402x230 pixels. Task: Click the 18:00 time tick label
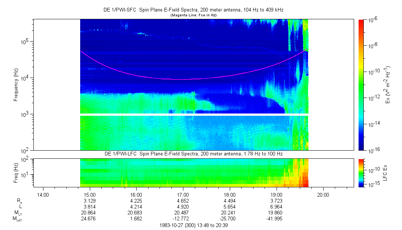tap(229, 195)
